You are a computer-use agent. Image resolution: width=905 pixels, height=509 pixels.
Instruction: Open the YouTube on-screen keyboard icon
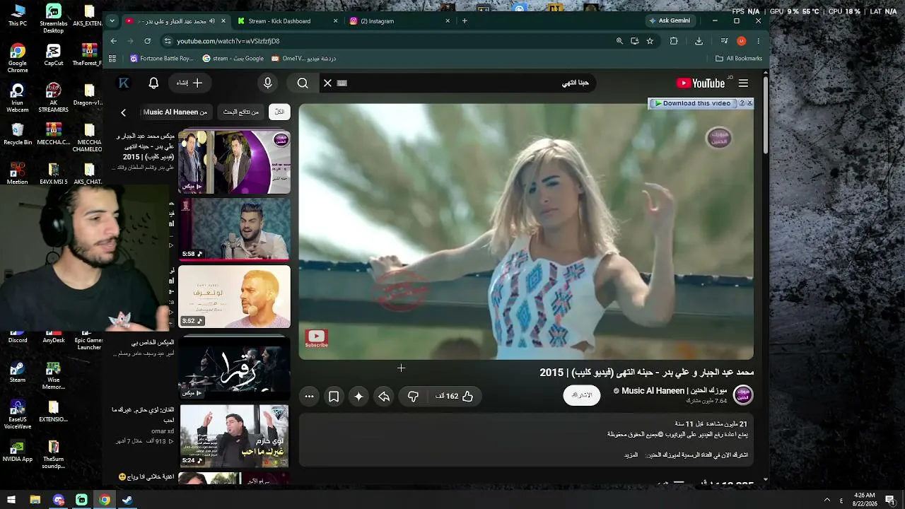coord(342,83)
